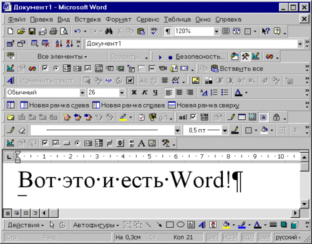Select the Line drawing tool
Image resolution: width=312 pixels, height=244 pixels.
[x=149, y=225]
